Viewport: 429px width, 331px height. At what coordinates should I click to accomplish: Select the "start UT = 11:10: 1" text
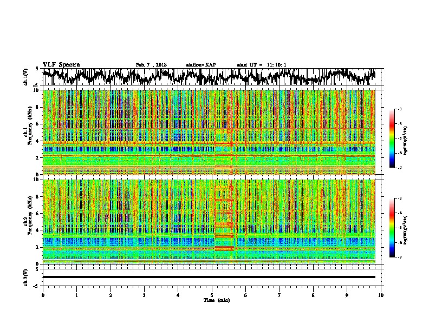point(262,65)
